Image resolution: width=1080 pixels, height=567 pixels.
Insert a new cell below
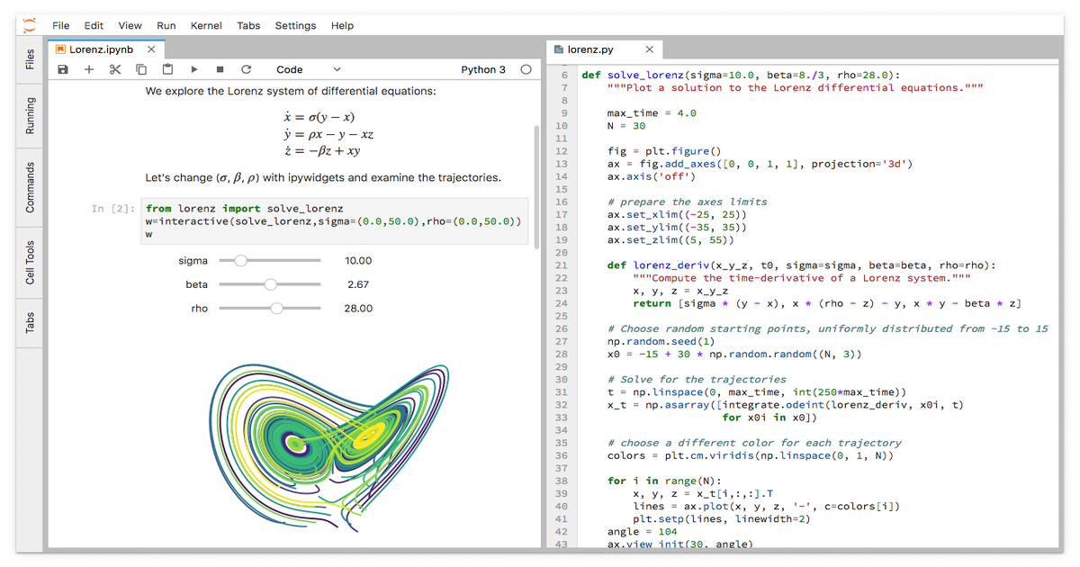pyautogui.click(x=86, y=69)
